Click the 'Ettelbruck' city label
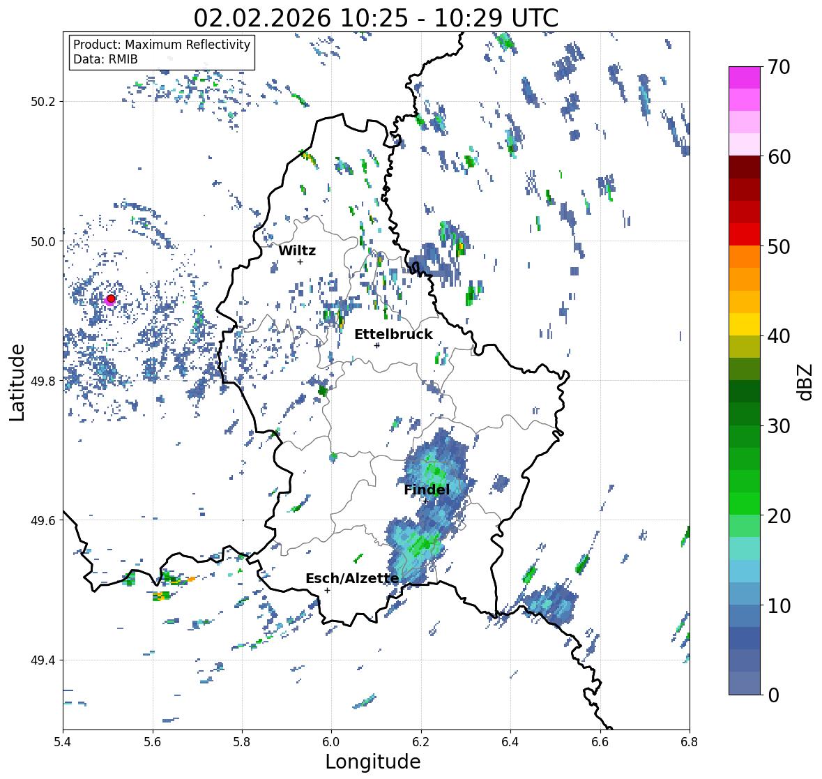 [x=393, y=335]
